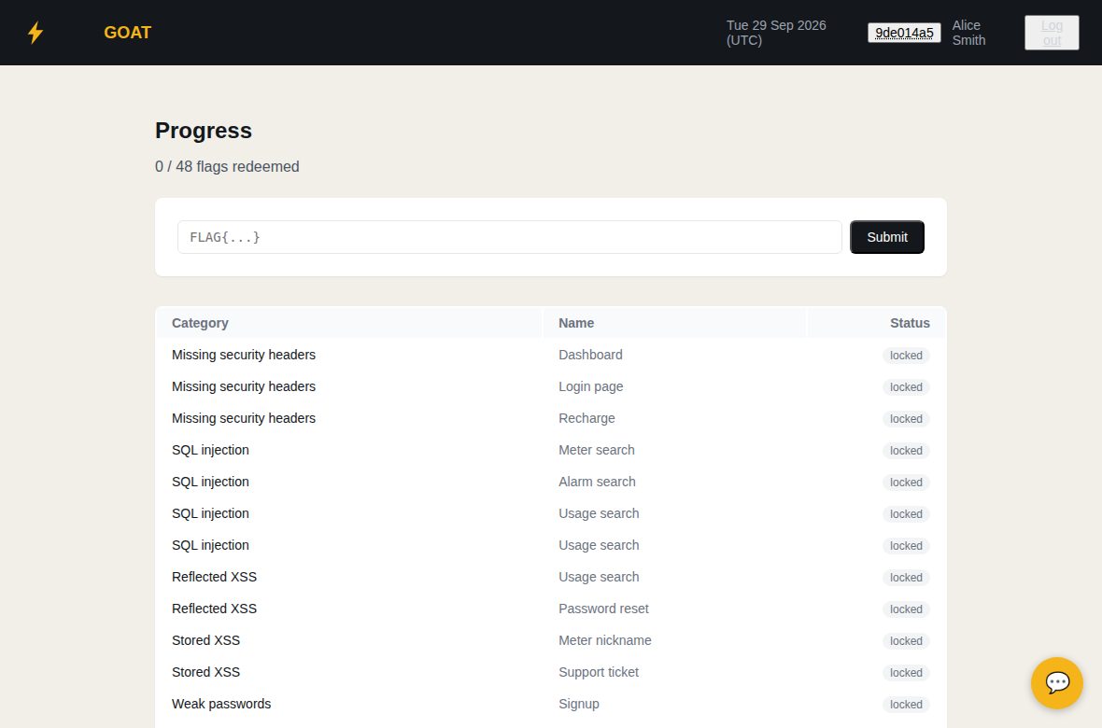Click locked badge in Support ticket row
The image size is (1102, 728).
tap(906, 673)
